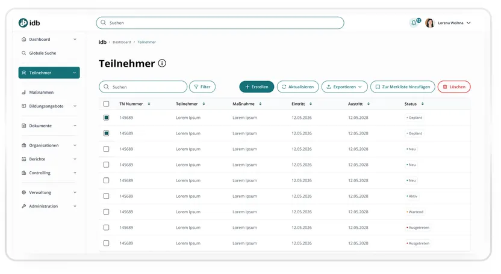Uncheck the first checked Geplant row checkbox
The height and width of the screenshot is (274, 501).
click(x=106, y=118)
